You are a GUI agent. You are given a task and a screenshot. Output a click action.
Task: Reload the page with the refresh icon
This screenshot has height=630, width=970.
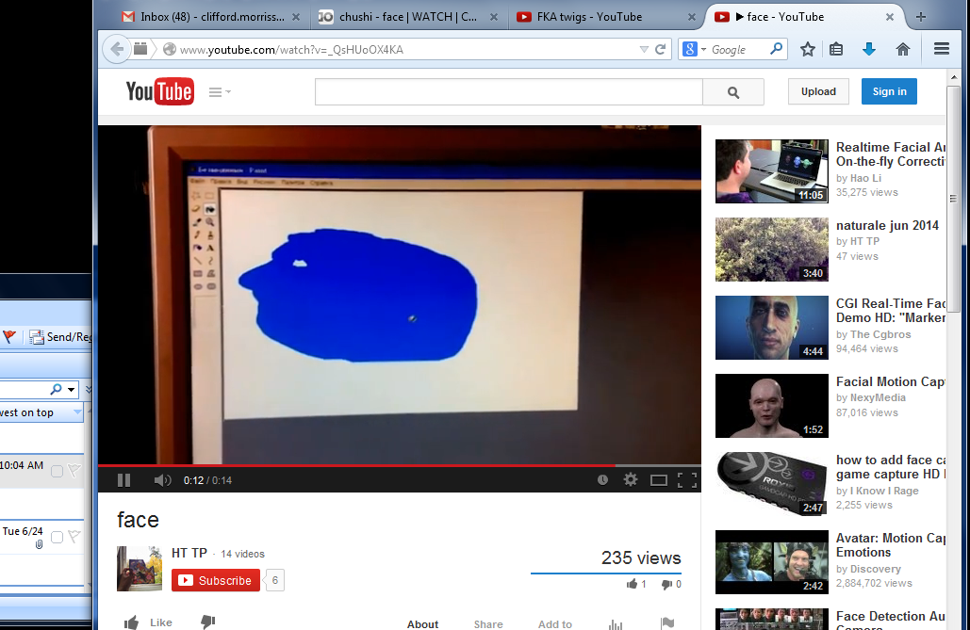coord(660,50)
